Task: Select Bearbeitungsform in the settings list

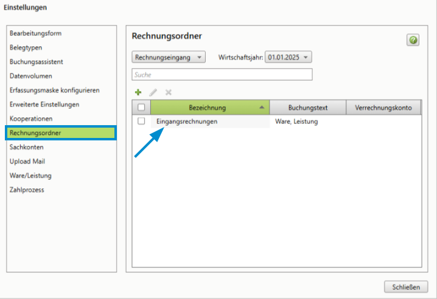Action: (x=35, y=33)
